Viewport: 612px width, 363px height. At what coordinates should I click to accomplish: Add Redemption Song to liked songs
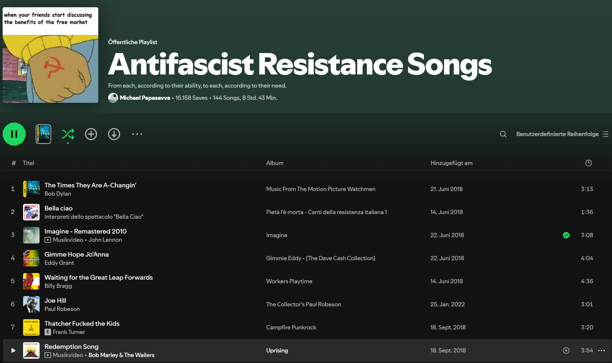[566, 350]
